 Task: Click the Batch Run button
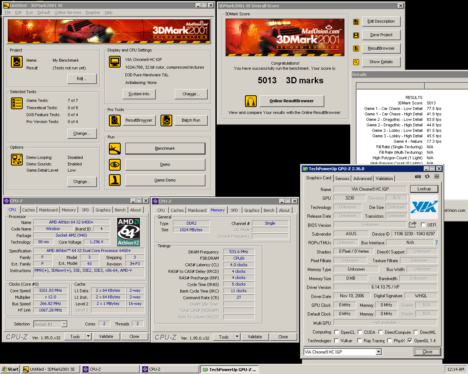tap(191, 120)
